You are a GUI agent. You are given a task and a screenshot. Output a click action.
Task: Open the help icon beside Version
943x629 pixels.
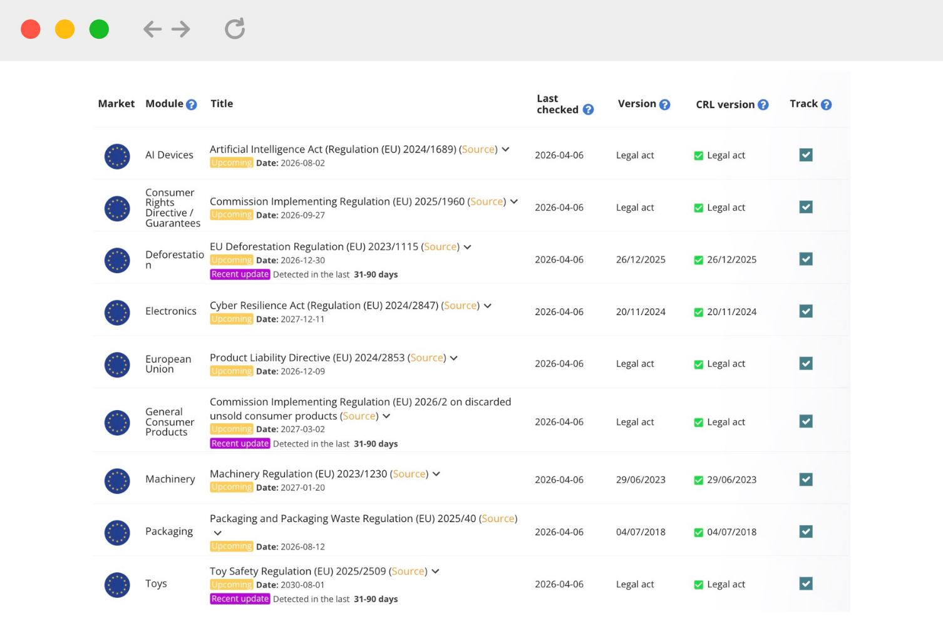pos(664,105)
